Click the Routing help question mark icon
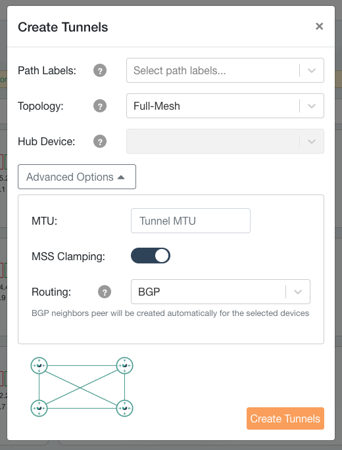The image size is (342, 450). pyautogui.click(x=105, y=292)
